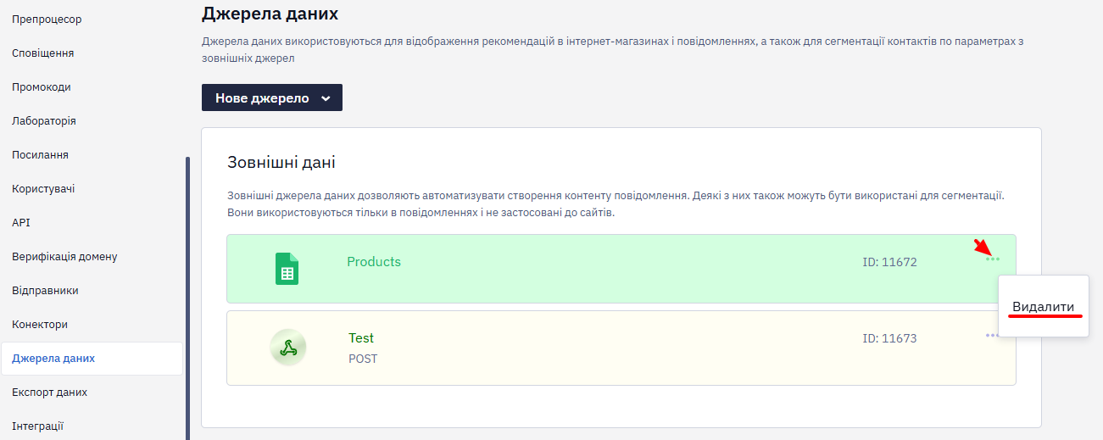Click the sidebar vertical scrollbar
The width and height of the screenshot is (1103, 440).
(187, 297)
